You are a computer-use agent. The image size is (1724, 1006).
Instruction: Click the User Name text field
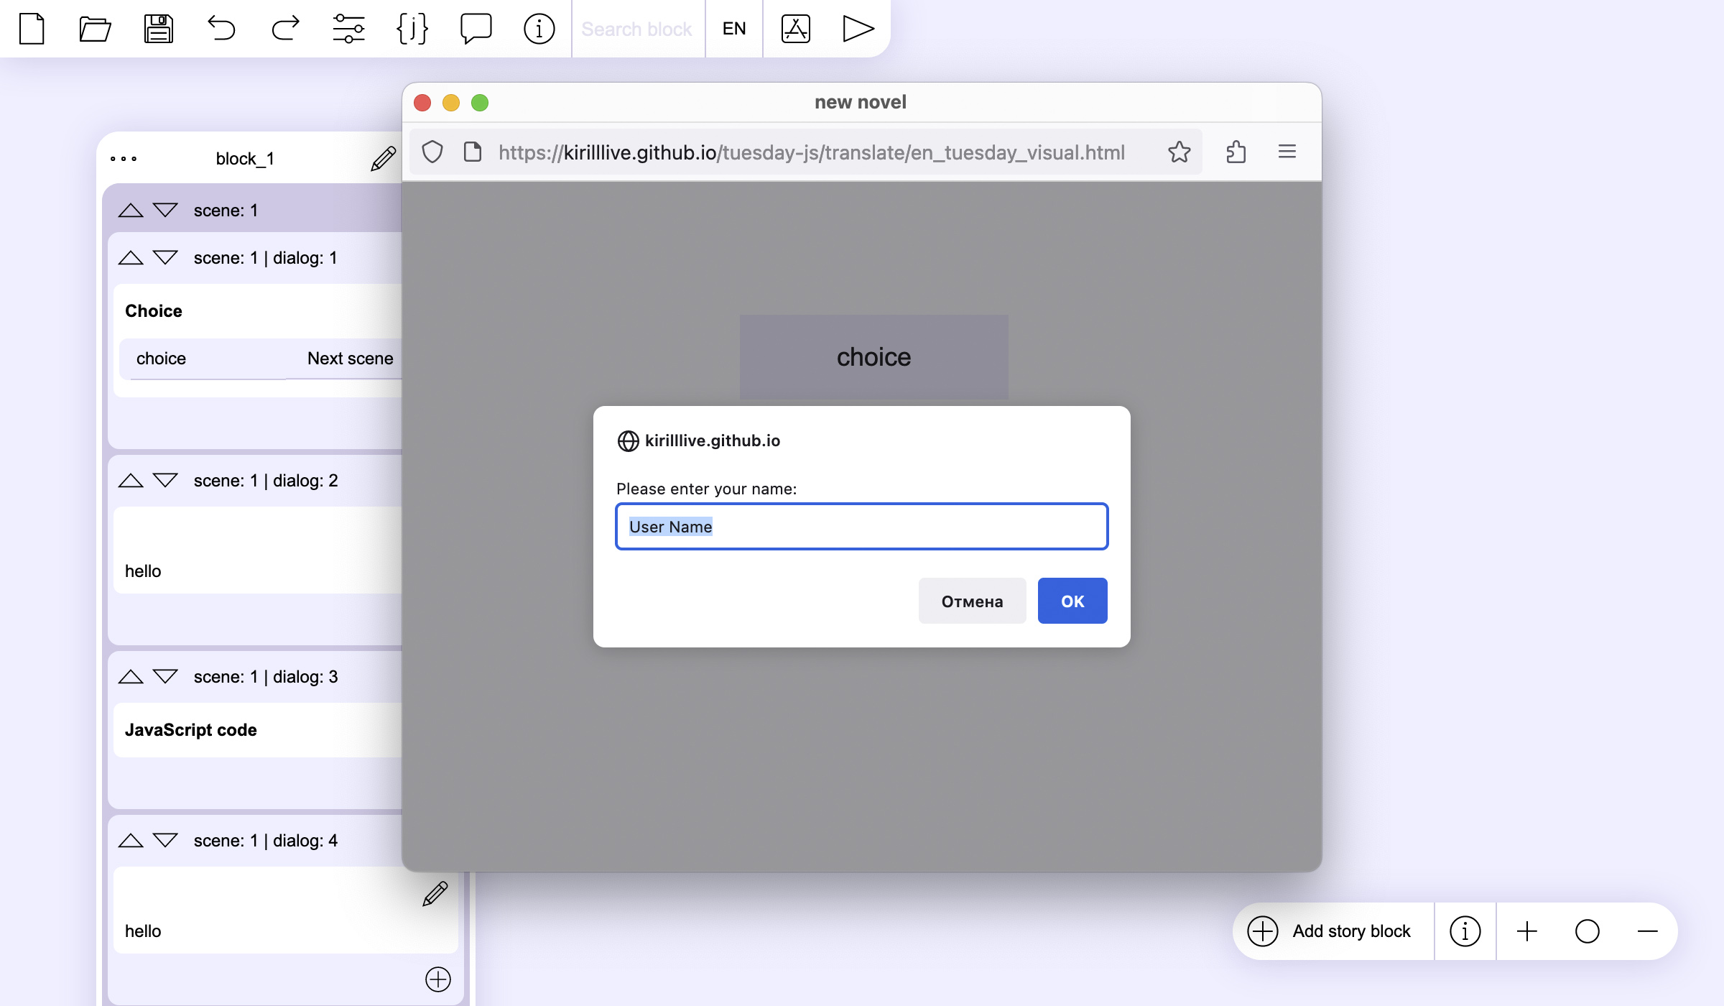pos(861,527)
